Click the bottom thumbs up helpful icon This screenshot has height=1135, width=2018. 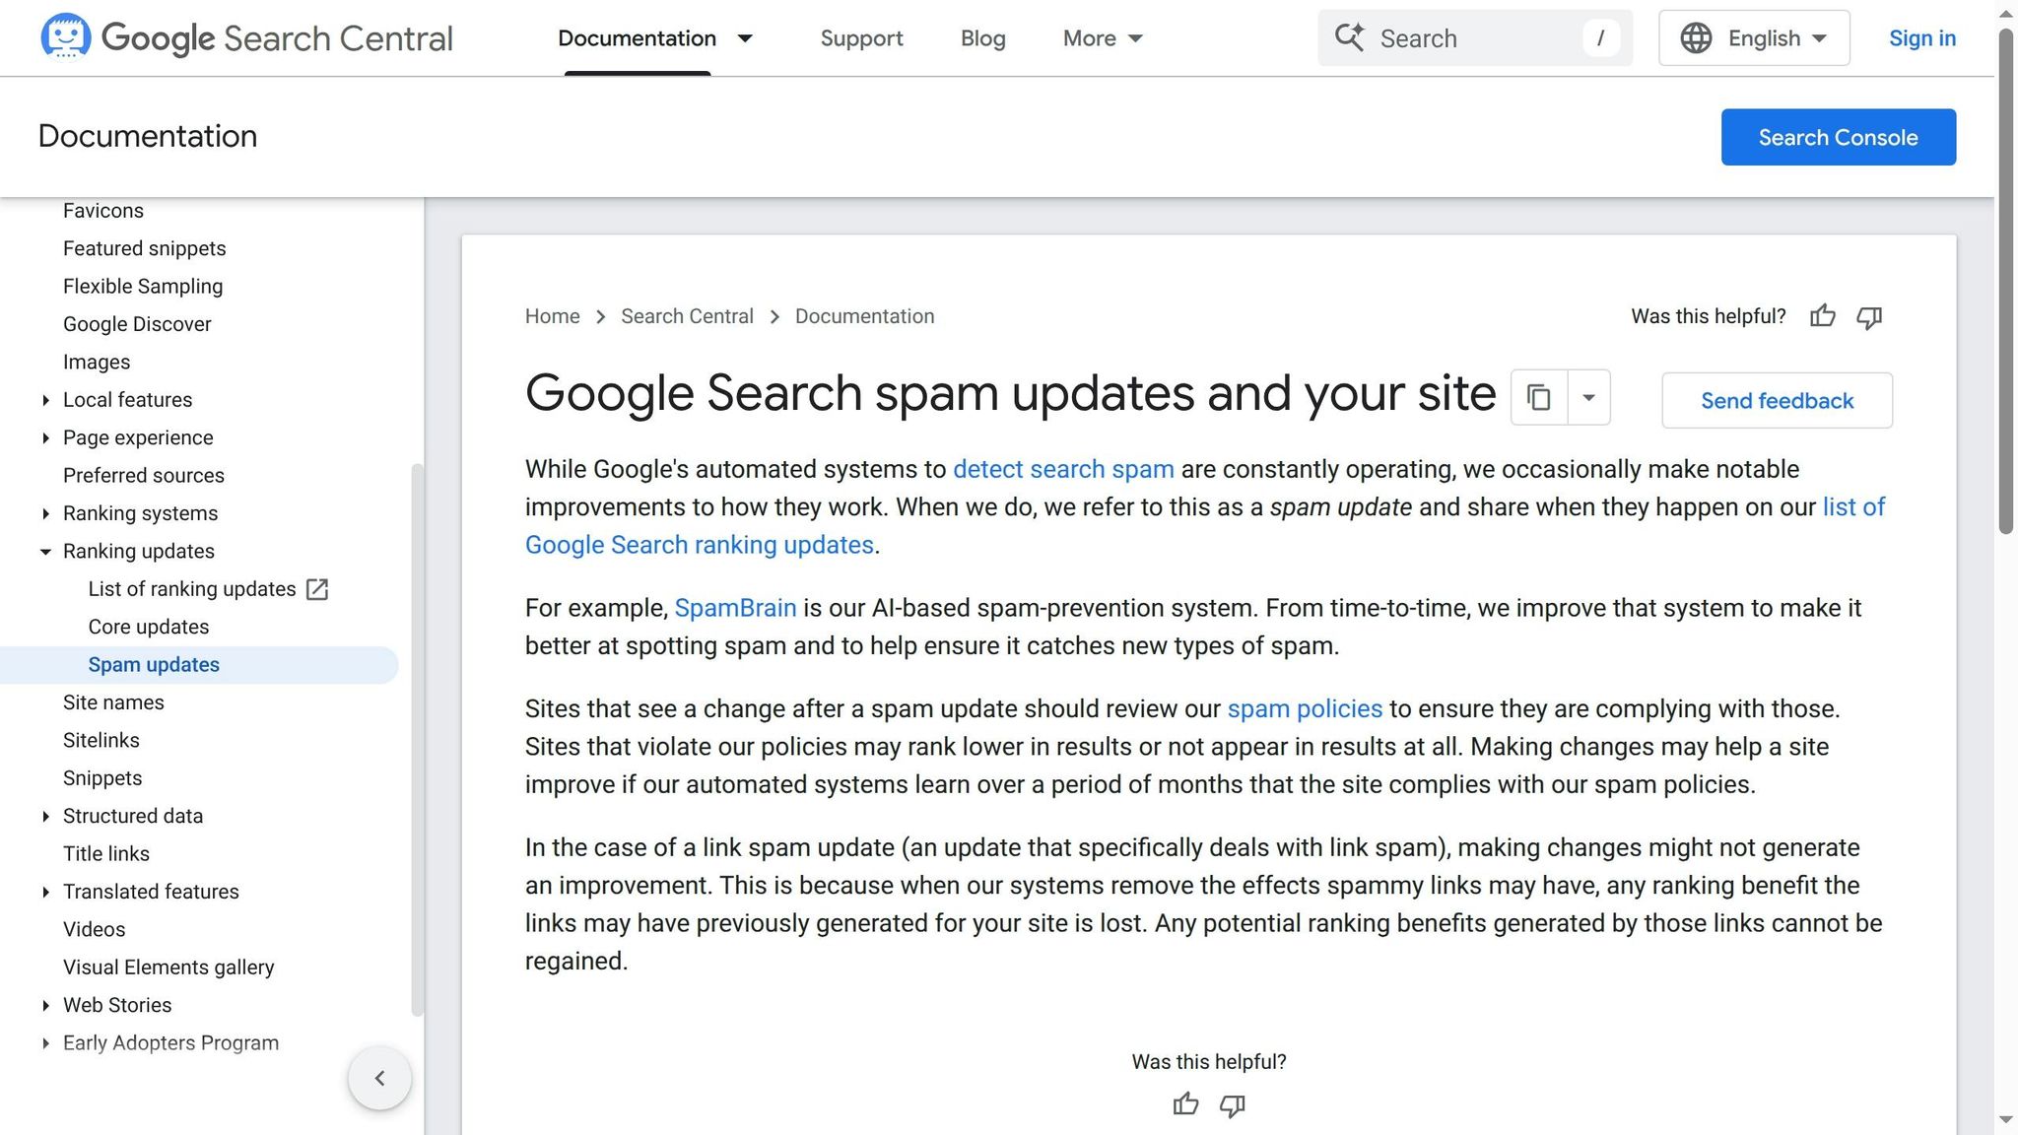(x=1186, y=1104)
